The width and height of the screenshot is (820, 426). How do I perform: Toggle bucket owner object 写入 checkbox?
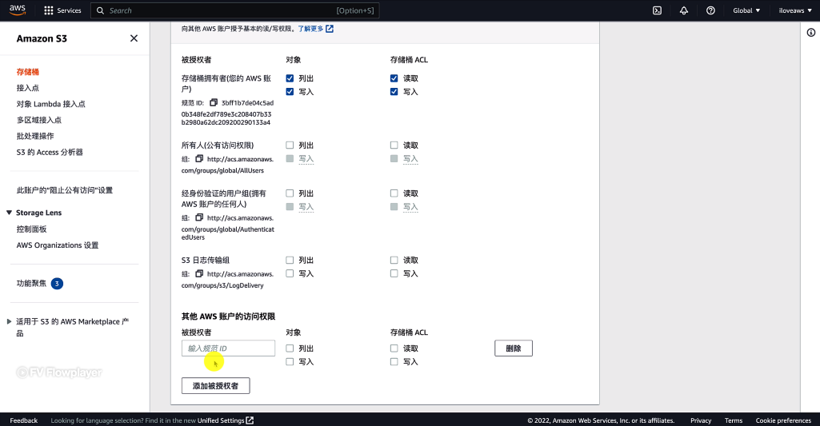pyautogui.click(x=290, y=91)
